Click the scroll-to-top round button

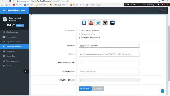162,91
